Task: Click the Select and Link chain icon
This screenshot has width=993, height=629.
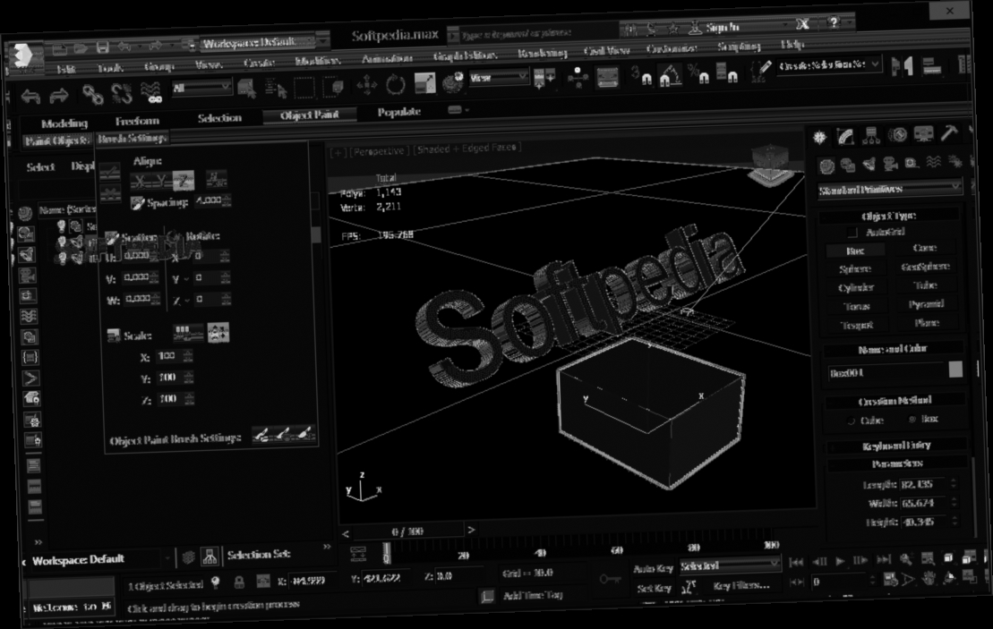Action: 92,95
